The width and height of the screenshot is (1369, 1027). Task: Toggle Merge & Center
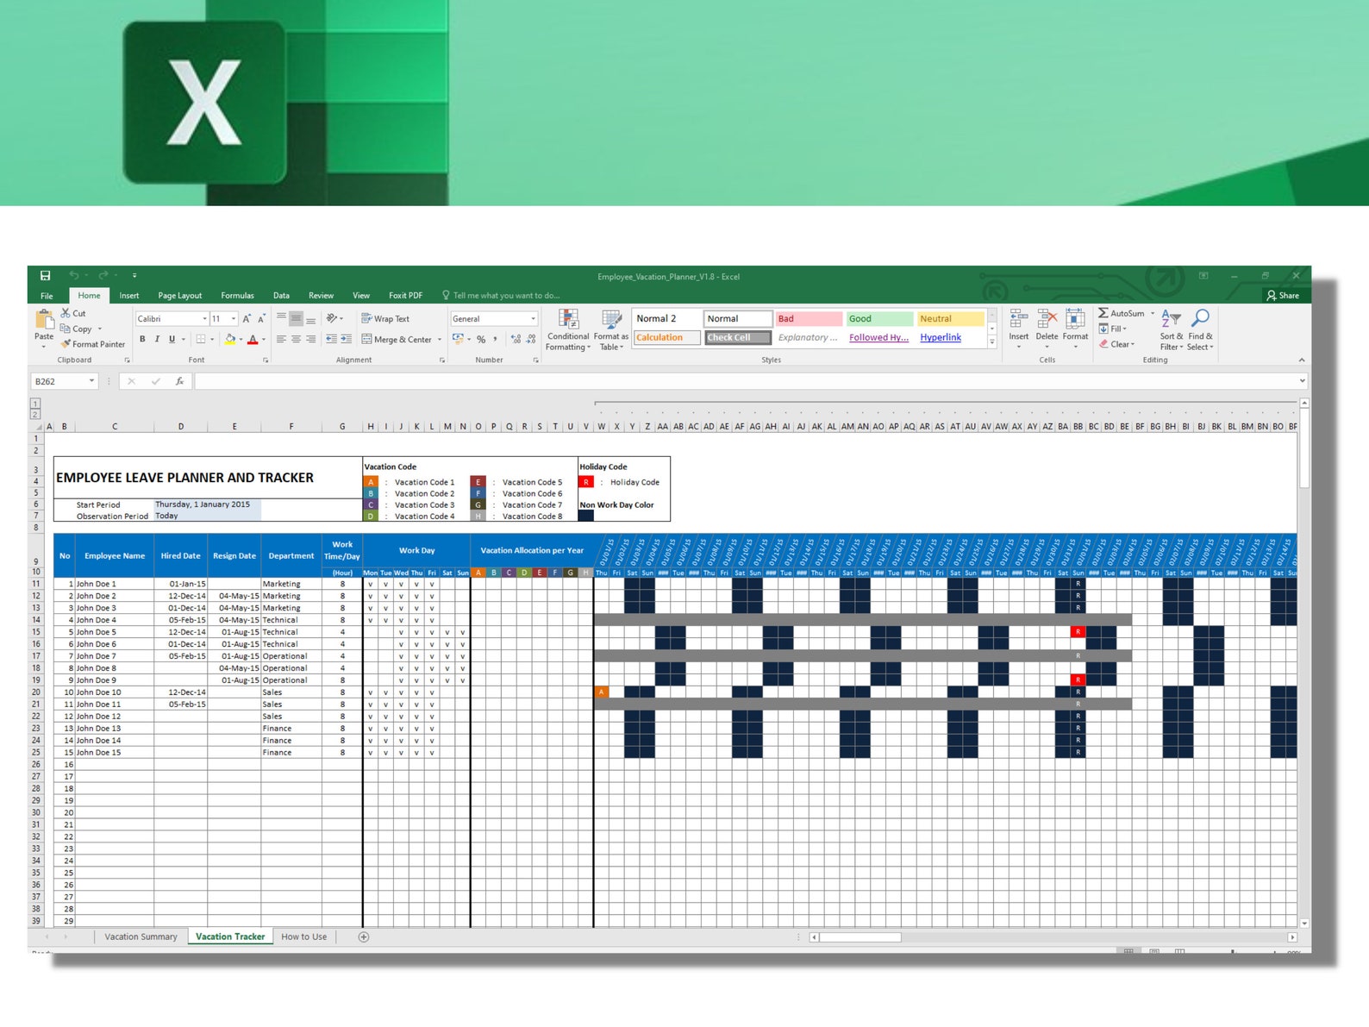pos(397,339)
